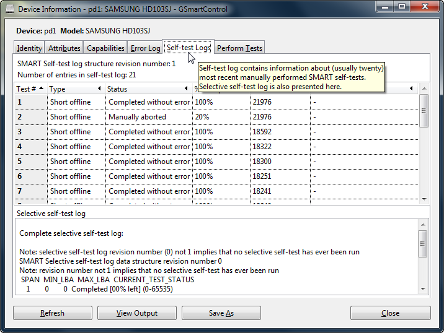Click 'Completed [00% left] (0-65535)' status line
Screen dimensions: 444x333
click(122, 289)
